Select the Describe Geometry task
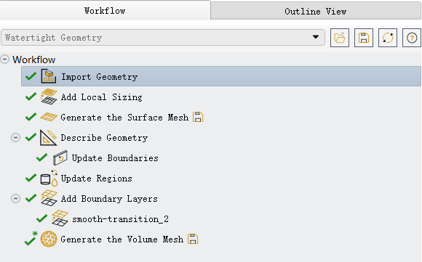This screenshot has height=262, width=422. [x=104, y=138]
